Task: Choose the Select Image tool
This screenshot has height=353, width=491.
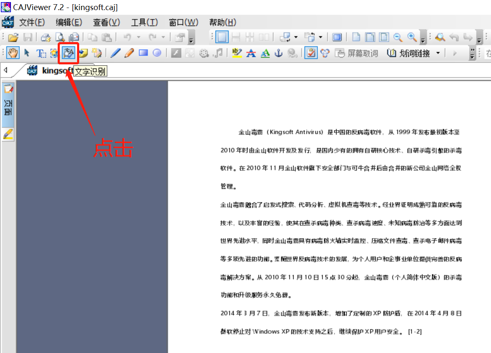Action: [x=54, y=53]
